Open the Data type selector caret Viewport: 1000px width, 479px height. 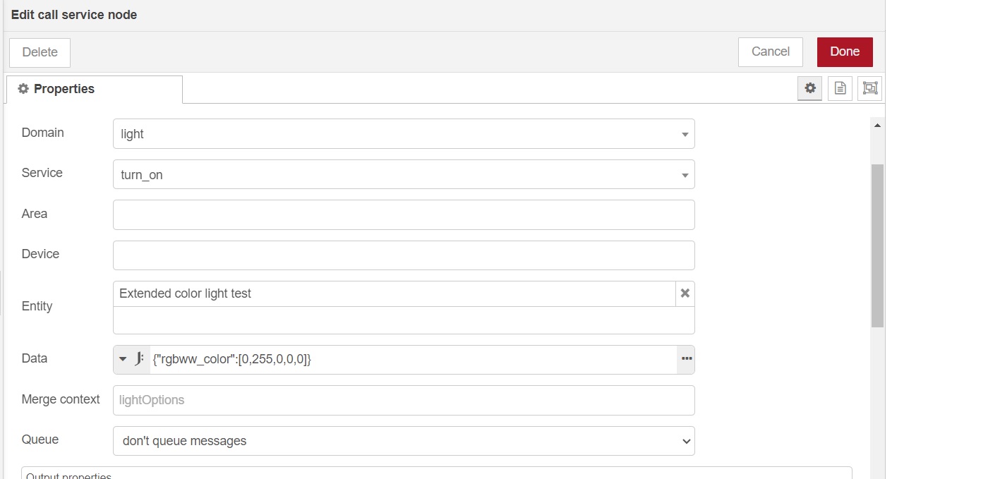122,359
